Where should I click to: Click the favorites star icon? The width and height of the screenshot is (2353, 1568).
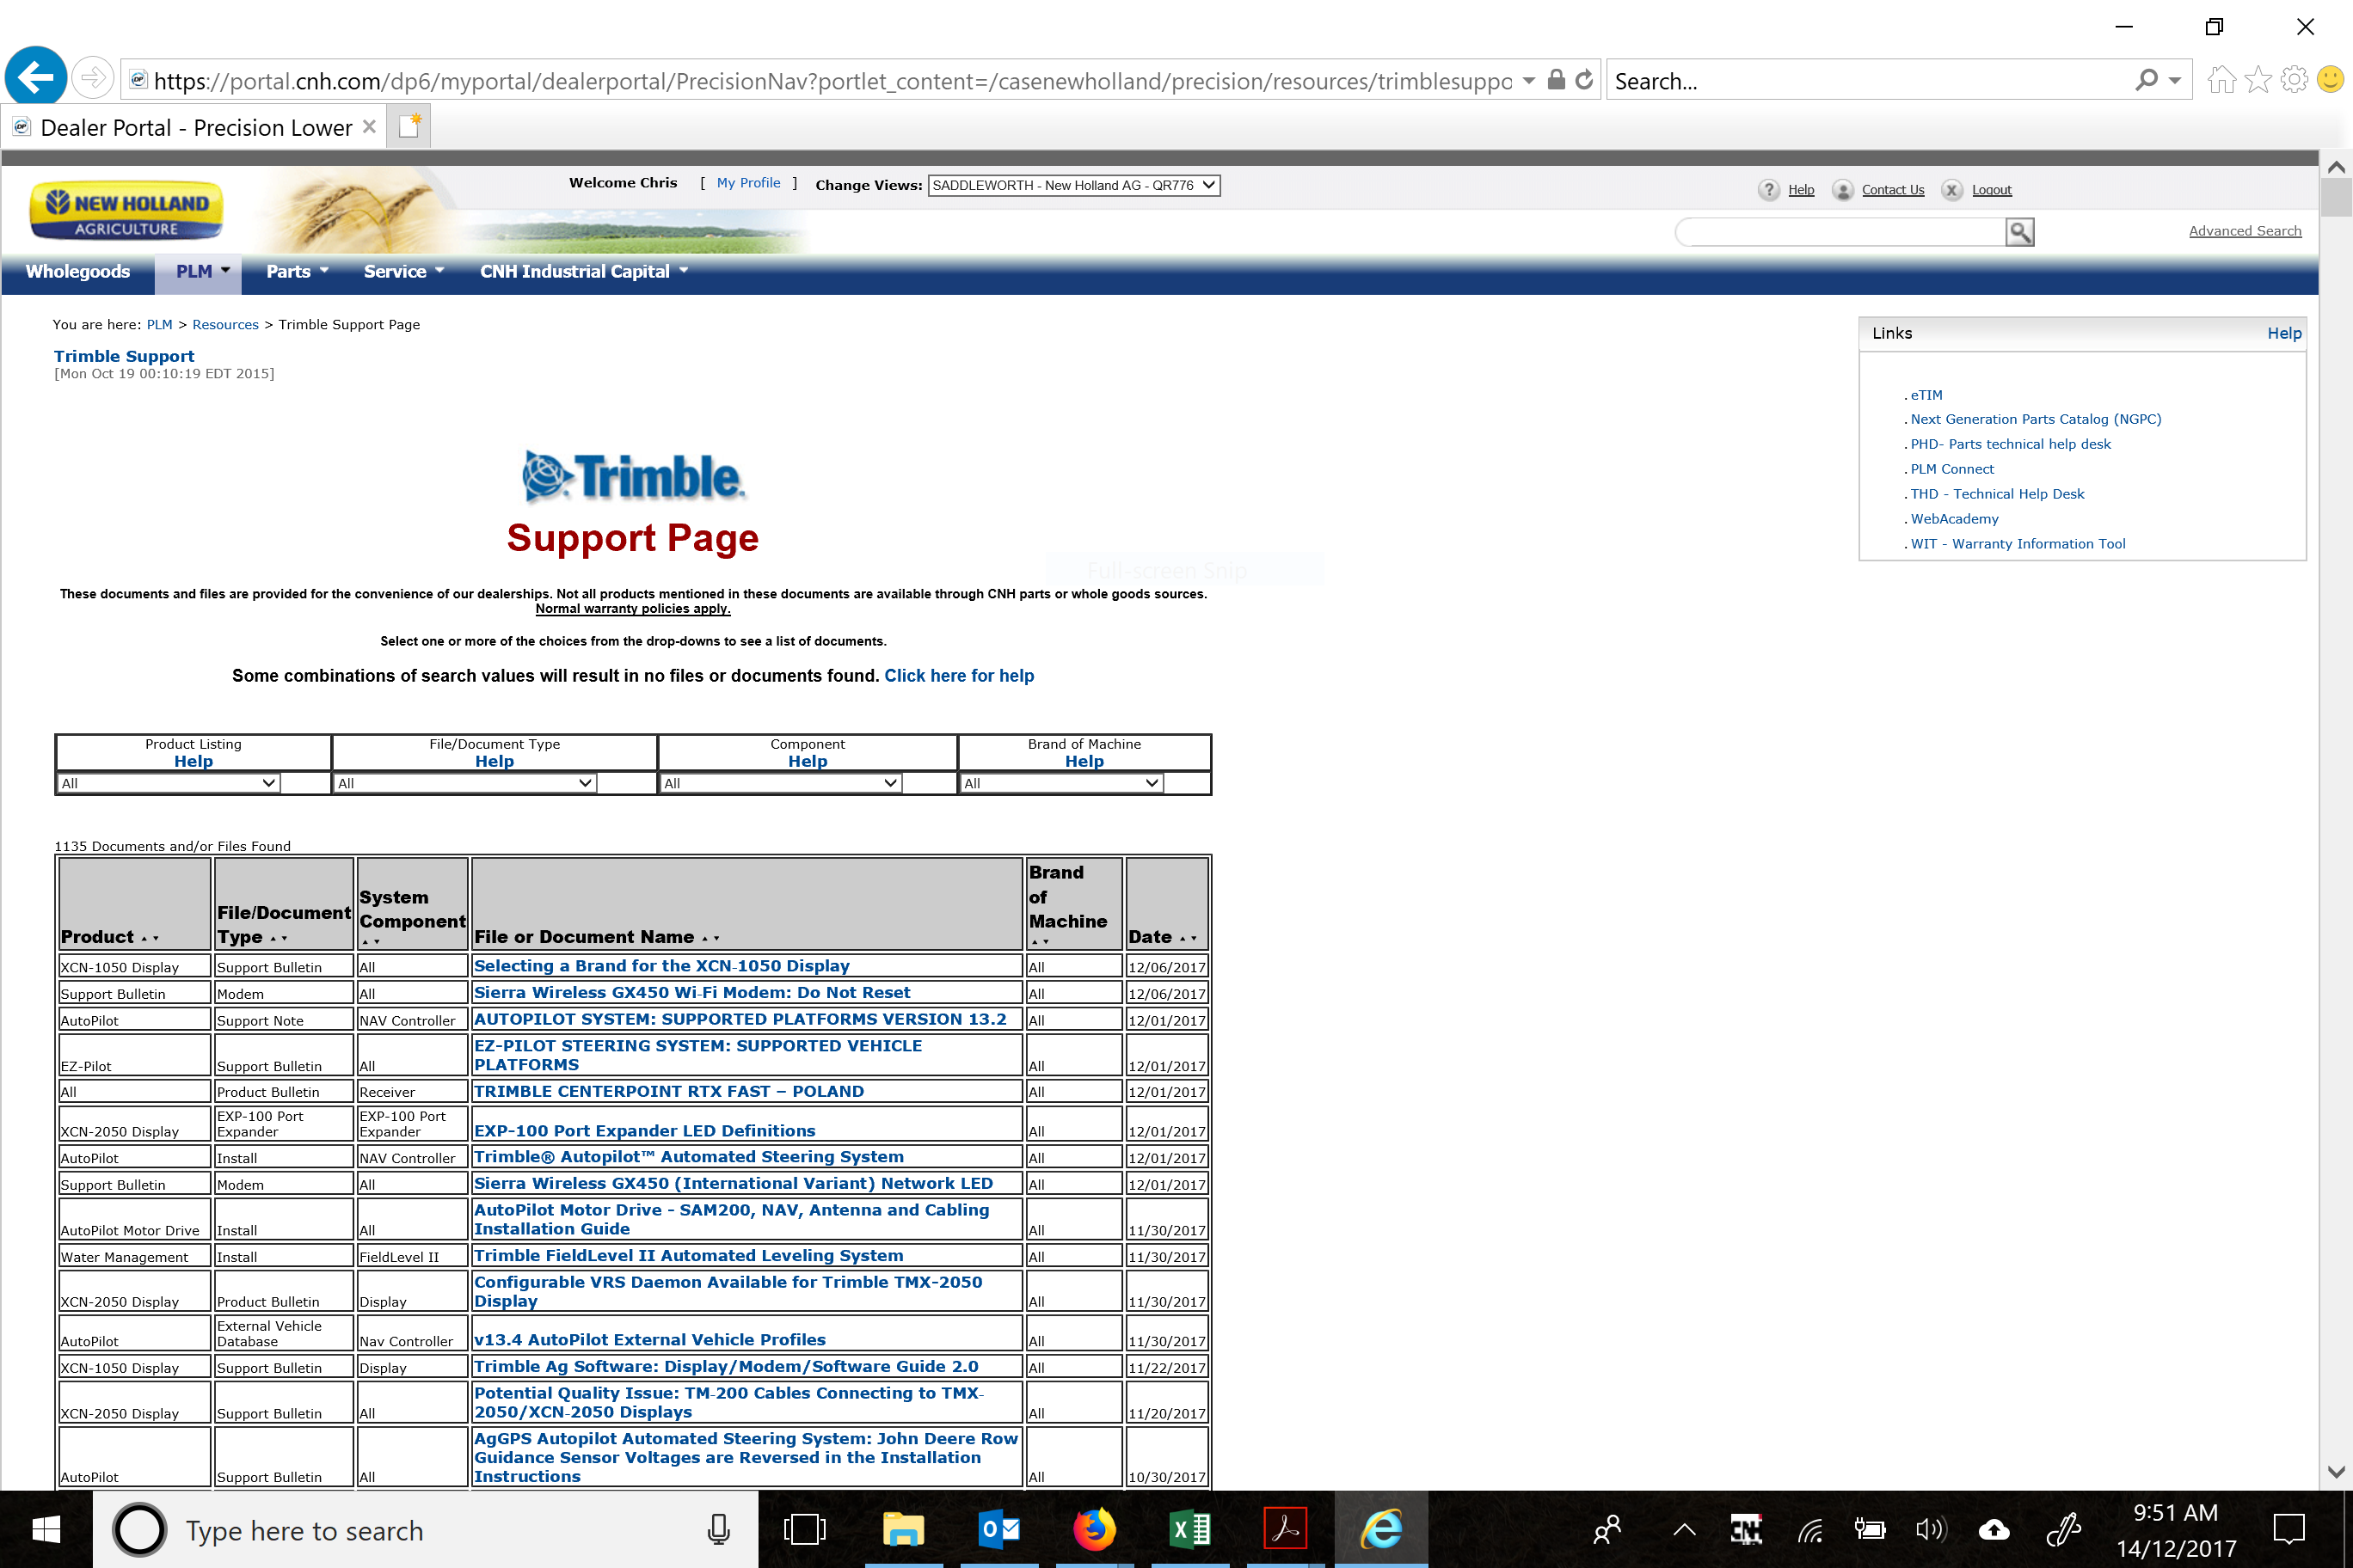click(2258, 80)
